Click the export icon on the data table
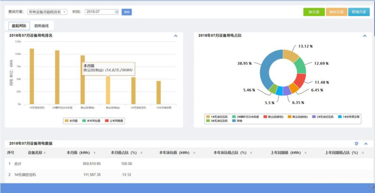Viewport: 375px width, 193px height. tap(357, 143)
